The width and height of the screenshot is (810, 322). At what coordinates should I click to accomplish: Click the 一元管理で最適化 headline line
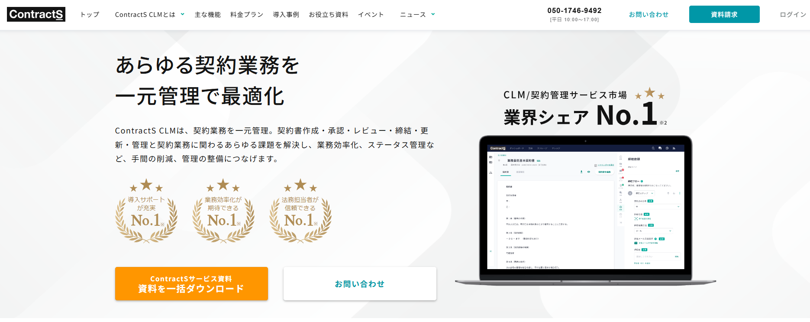pyautogui.click(x=200, y=96)
